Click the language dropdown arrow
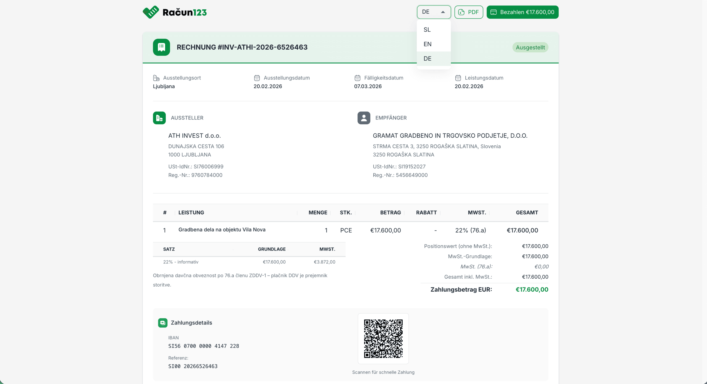Screen dimensions: 707x384 (443, 12)
